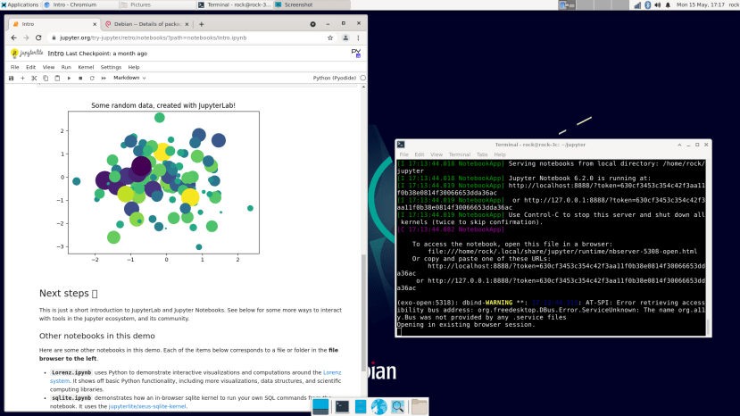Open the Terminal window File menu
This screenshot has height=416, width=740.
[404, 154]
